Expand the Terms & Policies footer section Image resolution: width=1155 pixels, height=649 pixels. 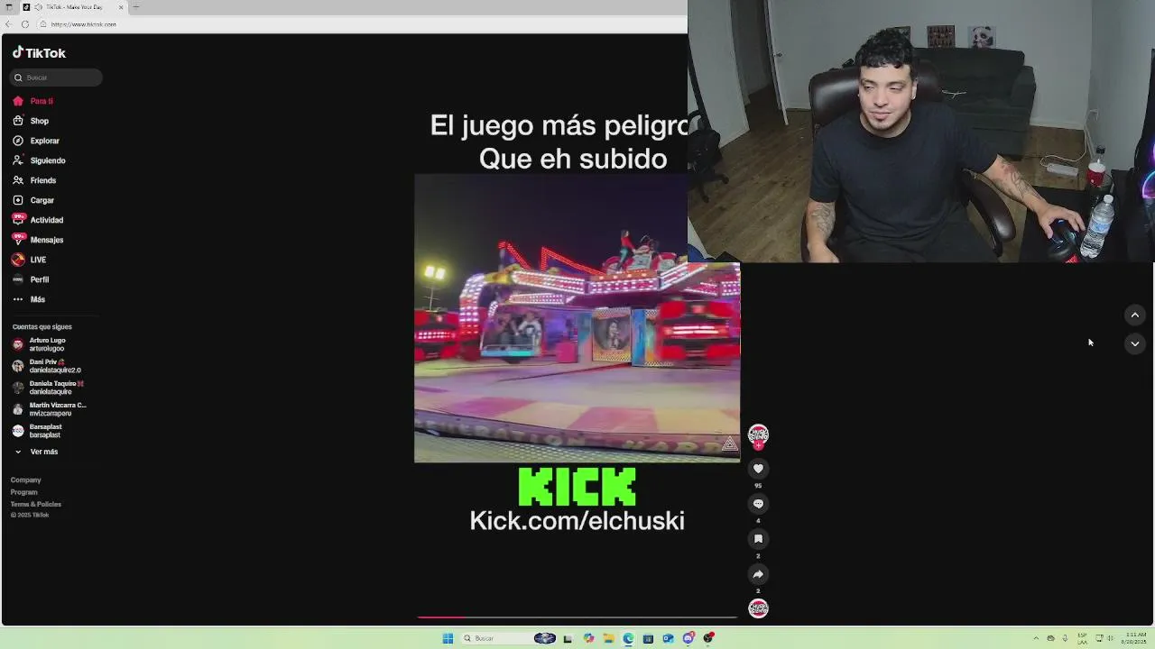coord(36,504)
